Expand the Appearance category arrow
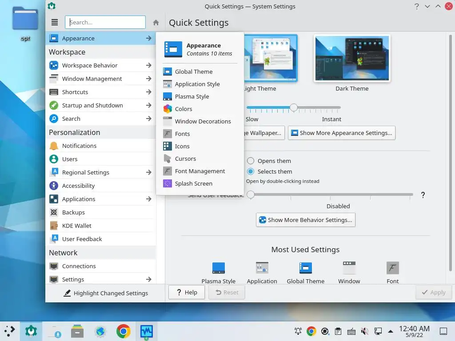The width and height of the screenshot is (455, 341). [x=148, y=38]
